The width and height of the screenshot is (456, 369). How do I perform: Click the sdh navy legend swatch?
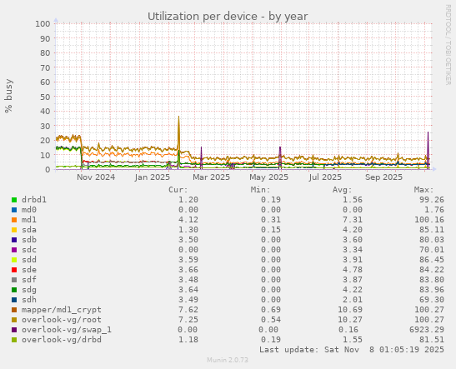coord(14,300)
